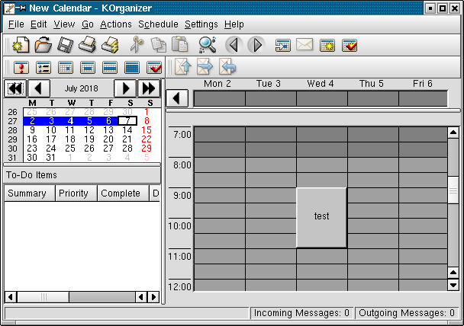Print the calendar with the printer icon
The image size is (464, 326).
[88, 45]
